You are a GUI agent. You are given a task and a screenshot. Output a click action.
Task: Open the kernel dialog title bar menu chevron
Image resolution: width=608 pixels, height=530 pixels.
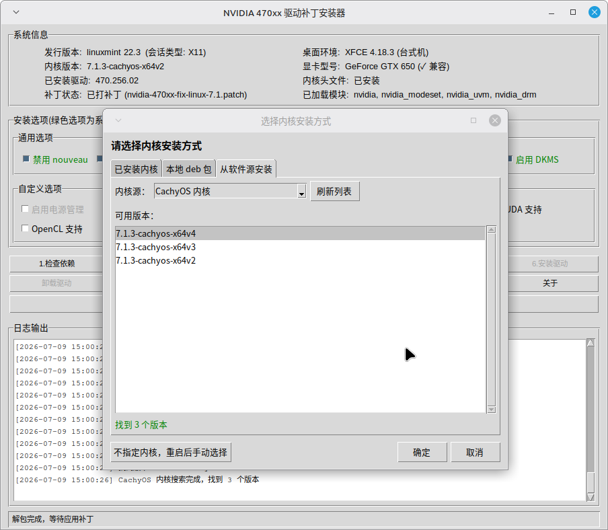pyautogui.click(x=118, y=120)
